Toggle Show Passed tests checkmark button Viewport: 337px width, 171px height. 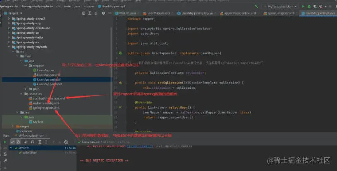pos(12,142)
